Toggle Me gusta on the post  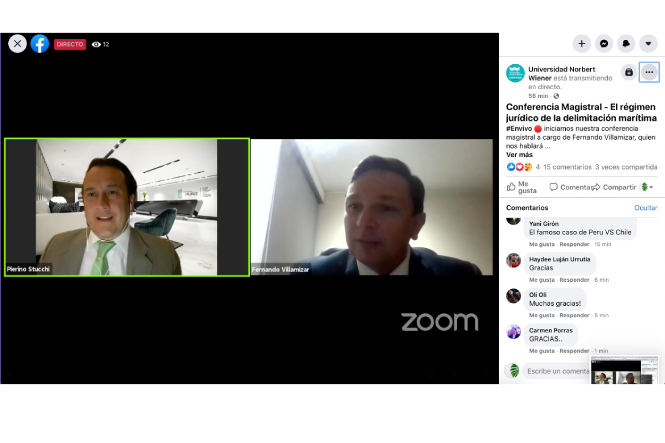click(522, 187)
